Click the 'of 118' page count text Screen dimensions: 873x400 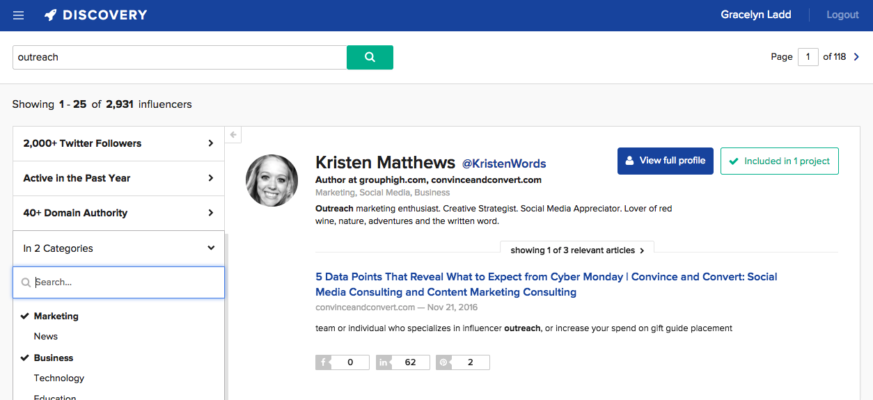pos(834,57)
